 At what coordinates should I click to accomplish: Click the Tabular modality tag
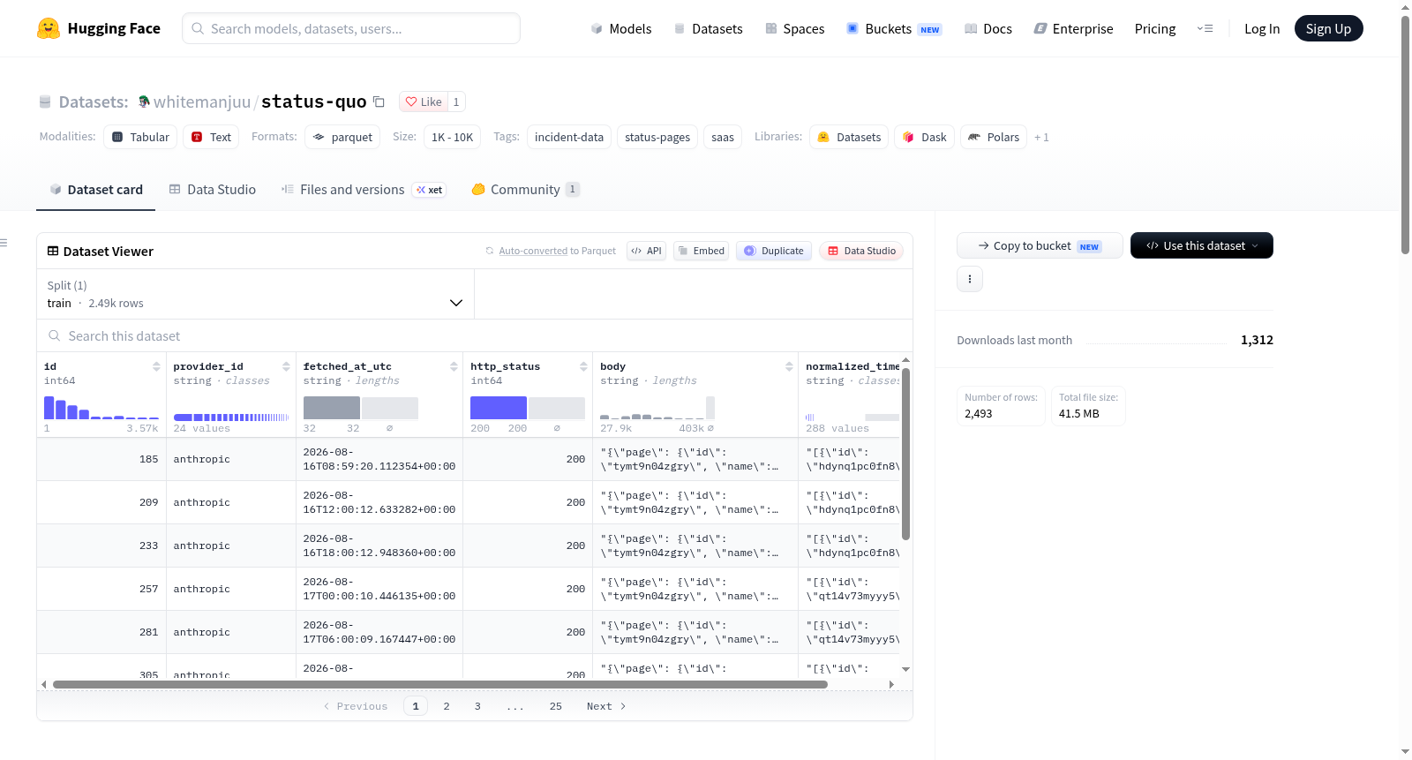pyautogui.click(x=140, y=137)
